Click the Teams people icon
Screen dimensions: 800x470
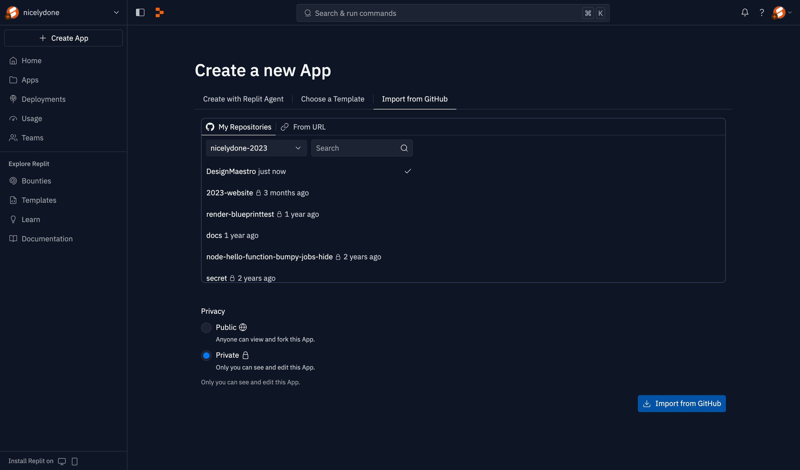tap(13, 138)
